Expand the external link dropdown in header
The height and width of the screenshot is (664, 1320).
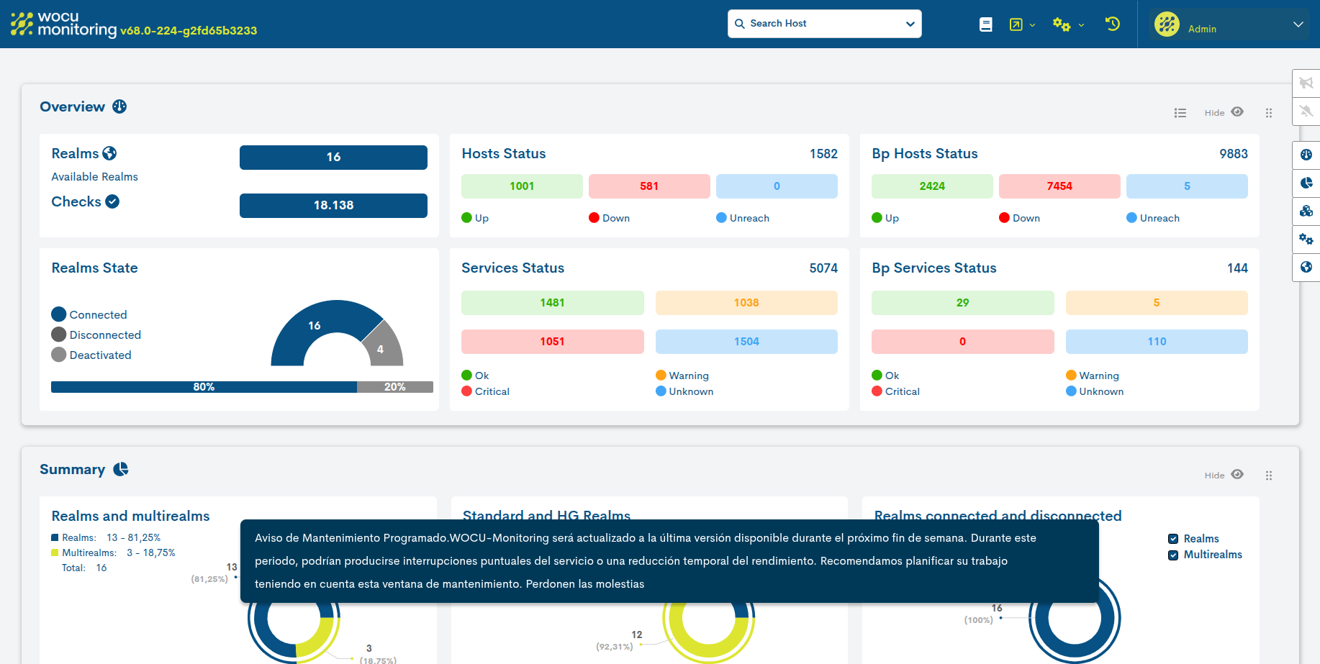point(1022,24)
